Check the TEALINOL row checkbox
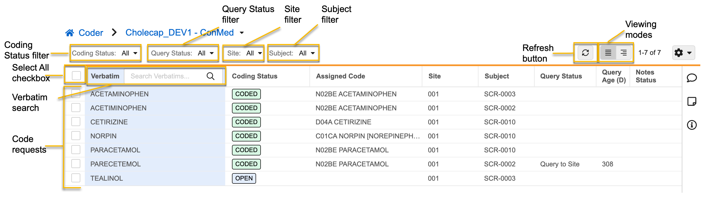This screenshot has width=702, height=200. tap(76, 178)
